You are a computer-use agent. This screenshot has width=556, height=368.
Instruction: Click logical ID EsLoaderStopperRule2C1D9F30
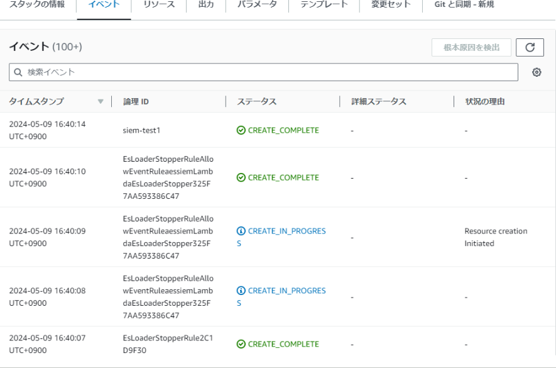168,344
